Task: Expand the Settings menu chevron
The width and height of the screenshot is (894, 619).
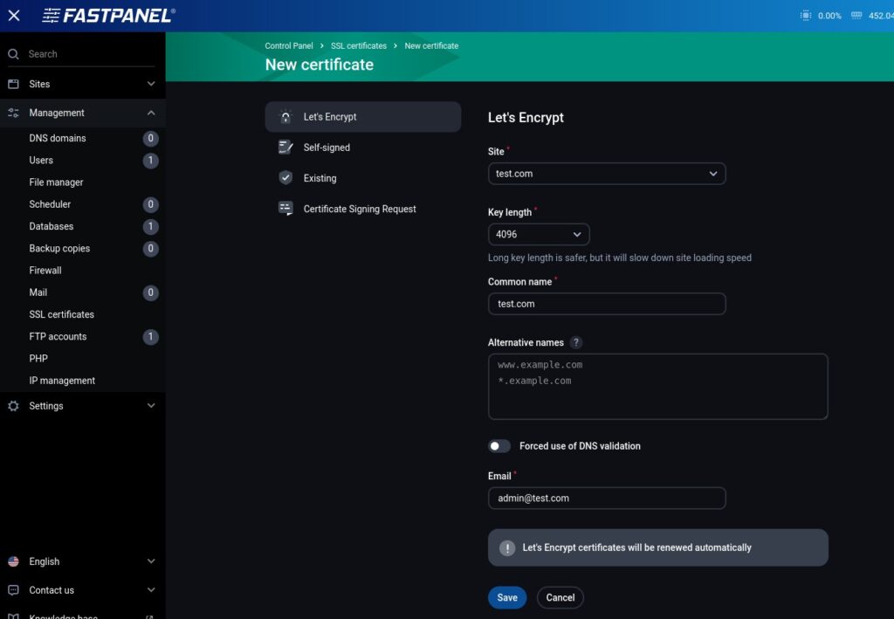Action: coord(151,406)
